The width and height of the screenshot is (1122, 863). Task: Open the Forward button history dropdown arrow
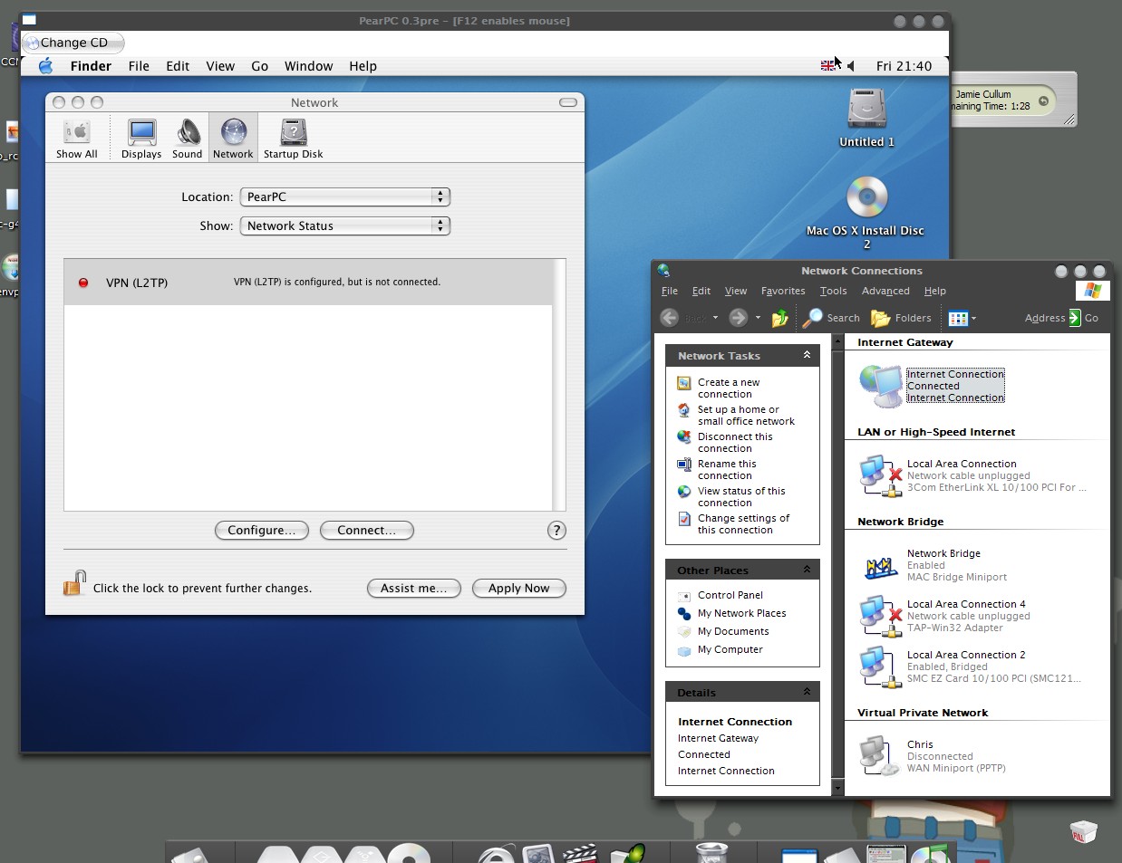(758, 318)
